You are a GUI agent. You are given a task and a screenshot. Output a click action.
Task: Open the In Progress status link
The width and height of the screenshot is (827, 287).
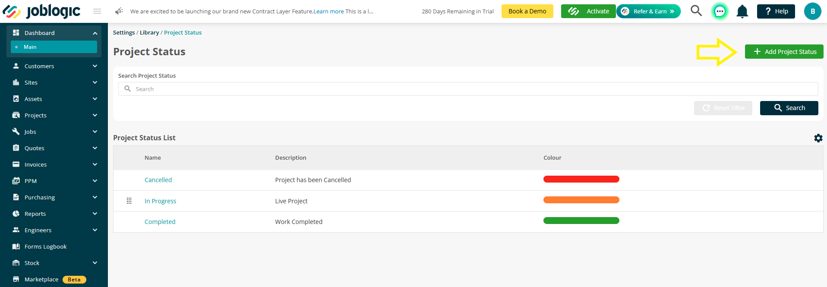click(x=160, y=201)
